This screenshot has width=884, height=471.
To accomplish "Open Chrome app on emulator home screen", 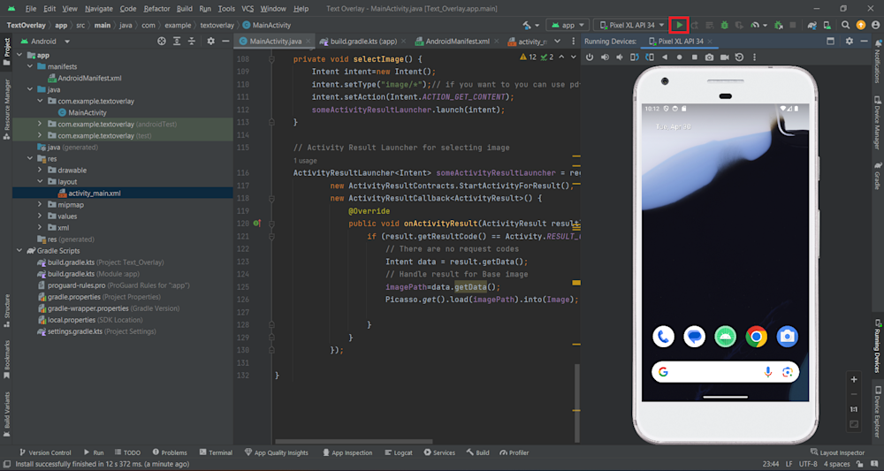I will (x=756, y=337).
